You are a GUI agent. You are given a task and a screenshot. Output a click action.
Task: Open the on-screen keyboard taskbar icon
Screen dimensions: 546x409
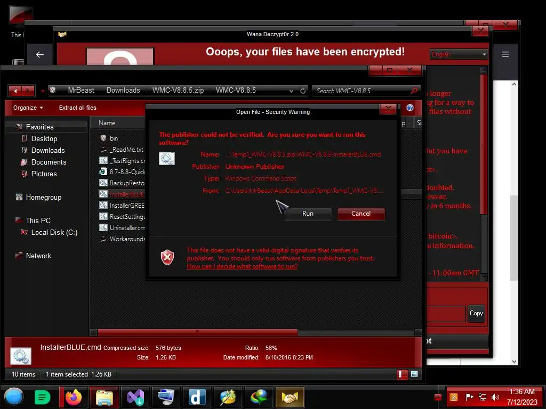(166, 397)
